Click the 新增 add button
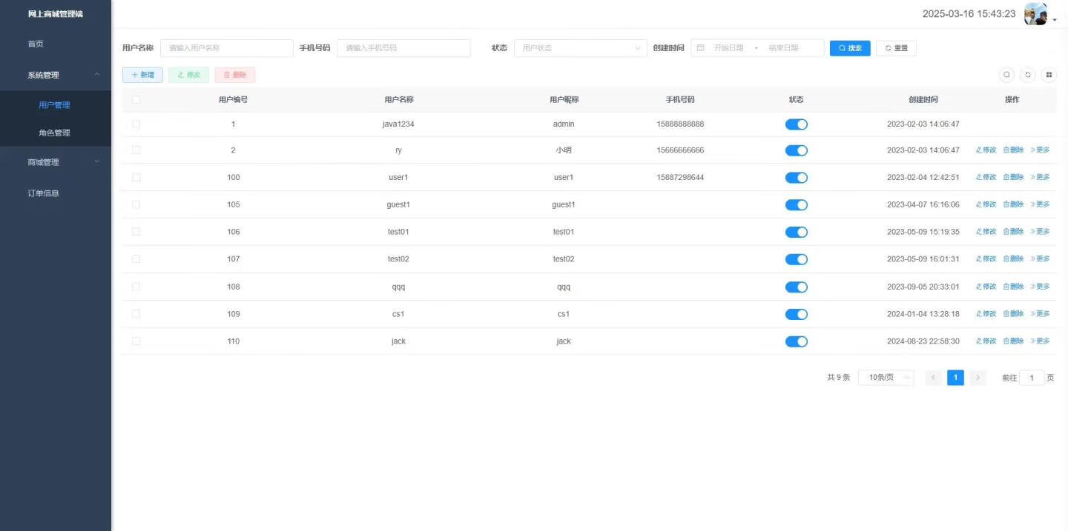This screenshot has height=531, width=1068. (142, 75)
